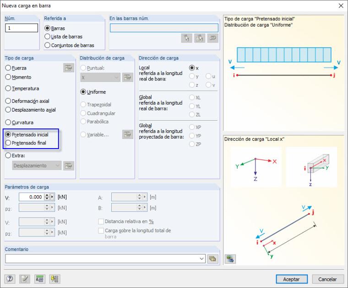Click the multiple bar selection icon
The image size is (348, 288).
pyautogui.click(x=200, y=38)
